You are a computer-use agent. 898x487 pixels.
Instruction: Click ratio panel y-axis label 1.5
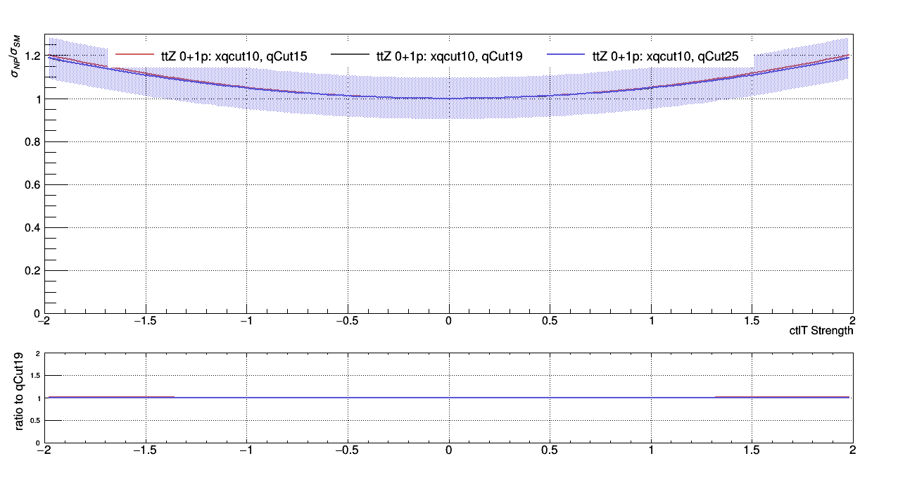click(37, 376)
